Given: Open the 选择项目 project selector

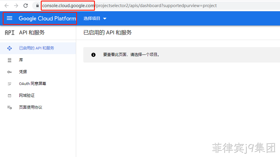Looking at the screenshot, I should pyautogui.click(x=95, y=18).
